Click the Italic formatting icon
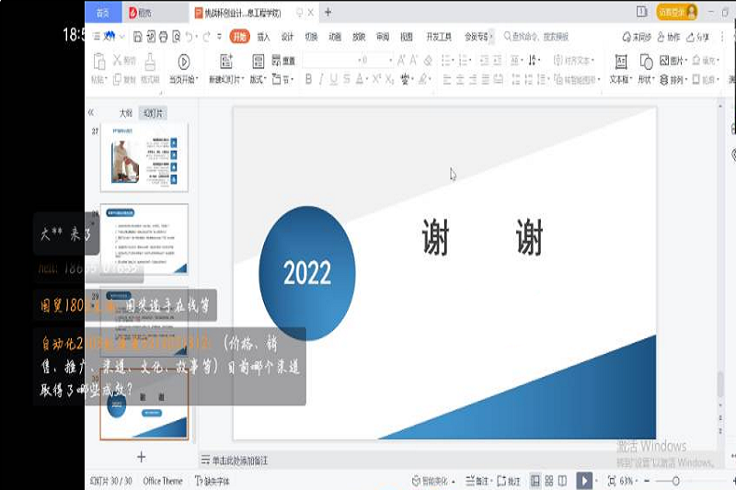The image size is (736, 490). (x=321, y=79)
